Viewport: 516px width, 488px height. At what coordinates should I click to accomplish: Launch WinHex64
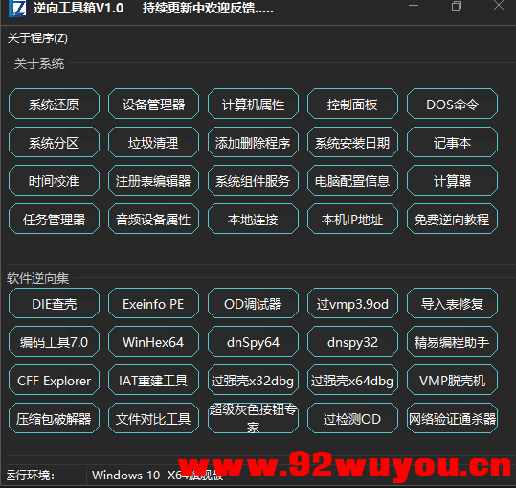154,341
